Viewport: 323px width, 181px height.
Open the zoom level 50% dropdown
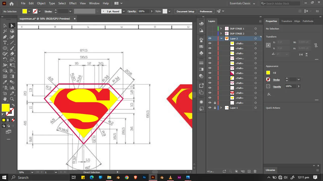tap(32, 172)
